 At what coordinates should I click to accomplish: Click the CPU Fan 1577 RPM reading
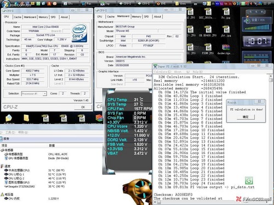(x=129, y=109)
